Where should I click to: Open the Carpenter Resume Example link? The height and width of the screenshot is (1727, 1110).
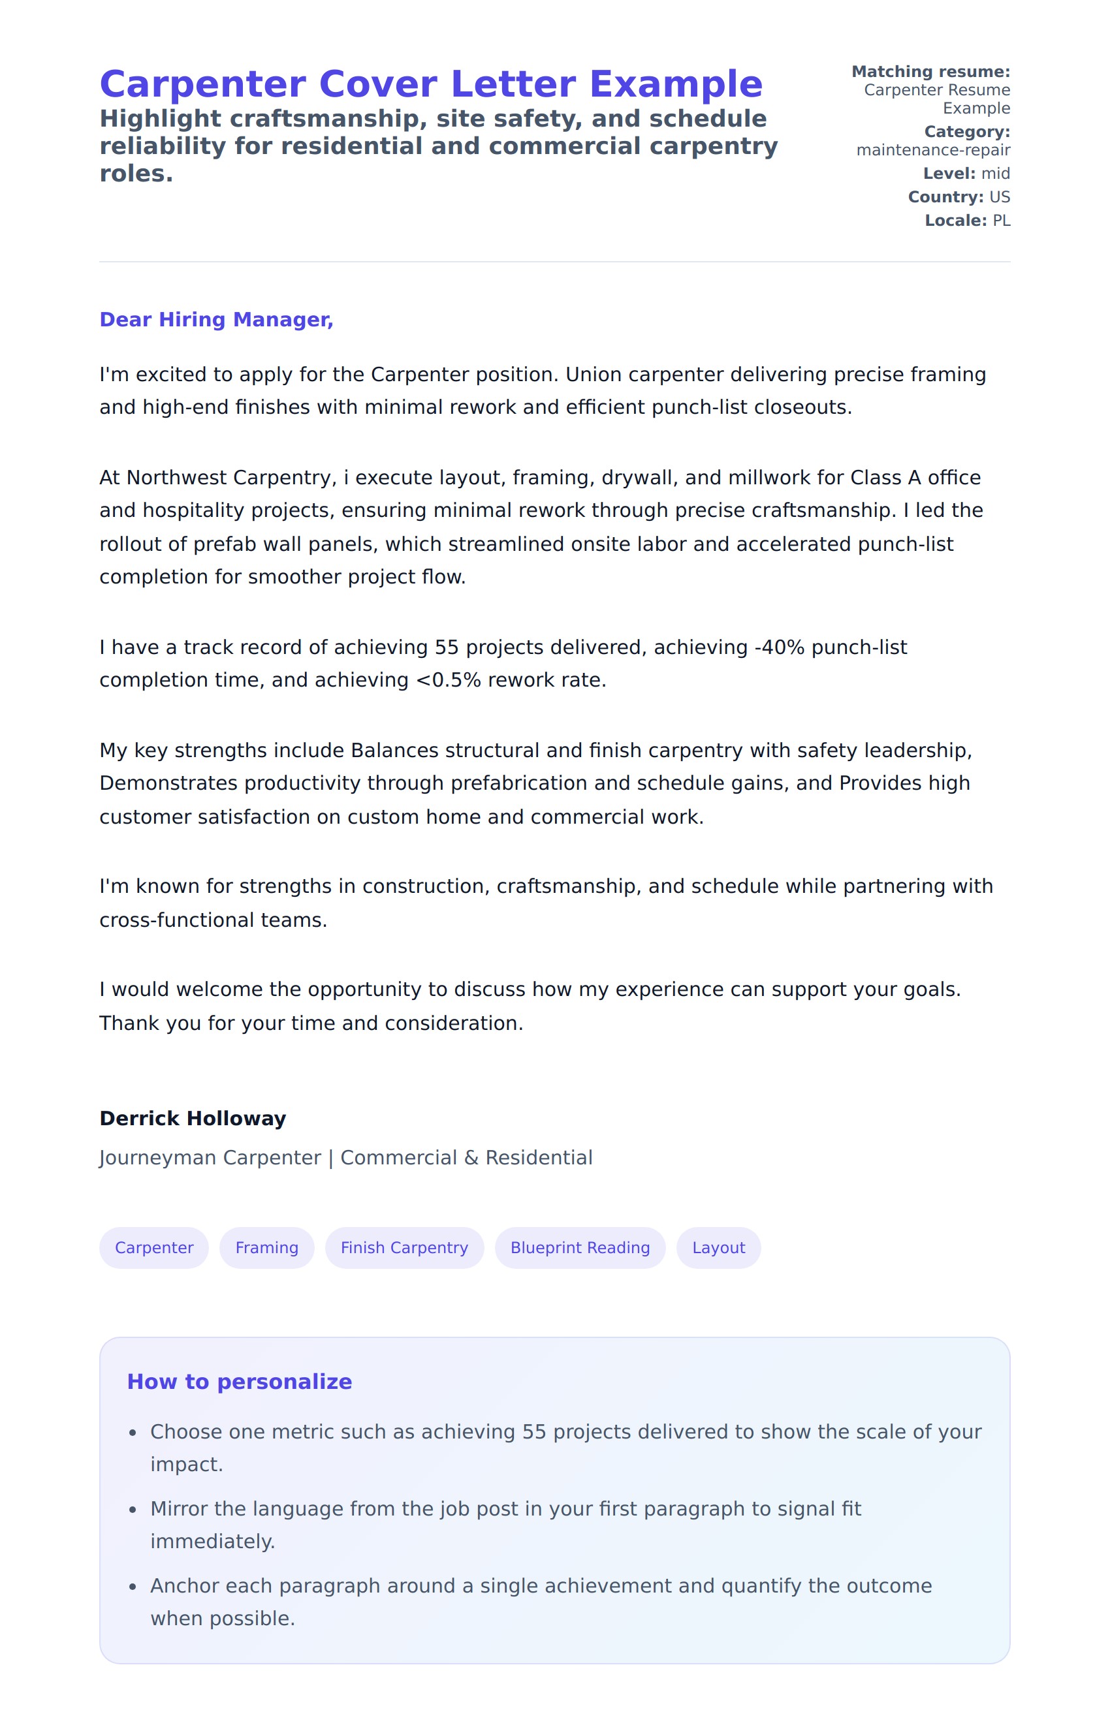pos(936,99)
